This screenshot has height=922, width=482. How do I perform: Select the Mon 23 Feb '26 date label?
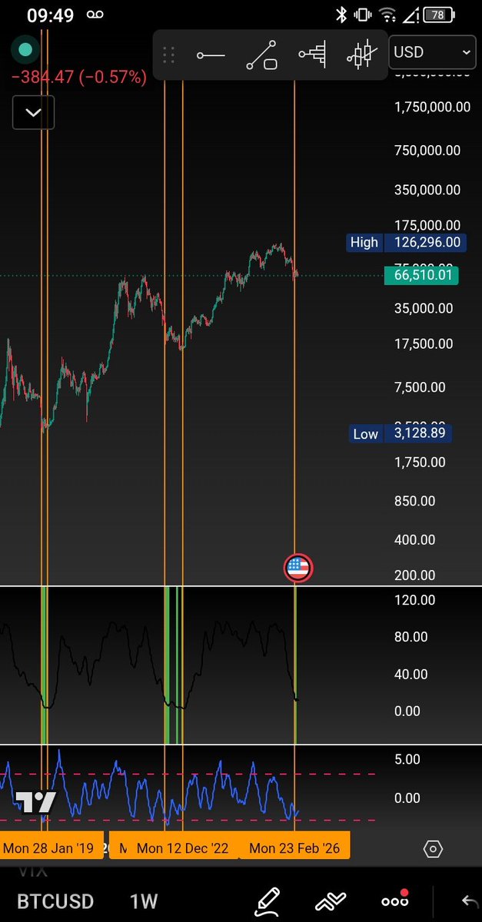(x=294, y=848)
